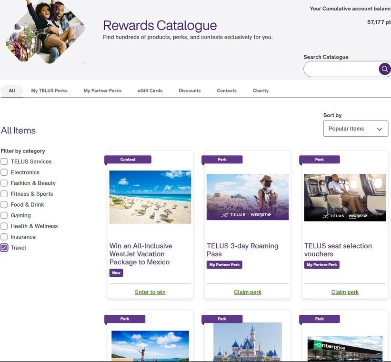Screen dimensions: 391x362
Task: Toggle the Health & Wellness checkbox
Action: (x=4, y=226)
